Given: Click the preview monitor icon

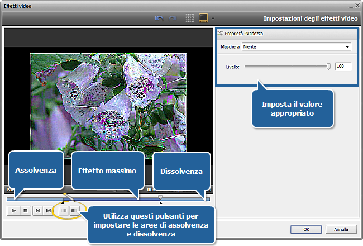Looking at the screenshot, I should pos(203,18).
